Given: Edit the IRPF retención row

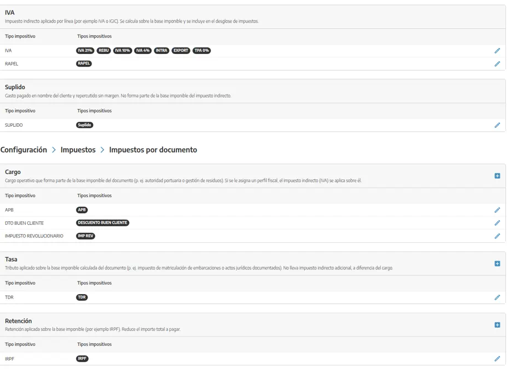Looking at the screenshot, I should [x=497, y=359].
